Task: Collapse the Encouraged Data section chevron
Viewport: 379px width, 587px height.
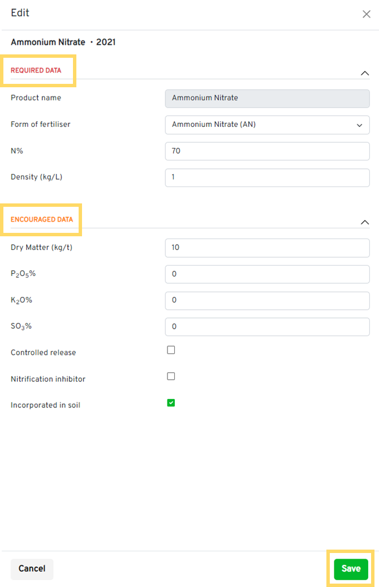Action: [365, 223]
